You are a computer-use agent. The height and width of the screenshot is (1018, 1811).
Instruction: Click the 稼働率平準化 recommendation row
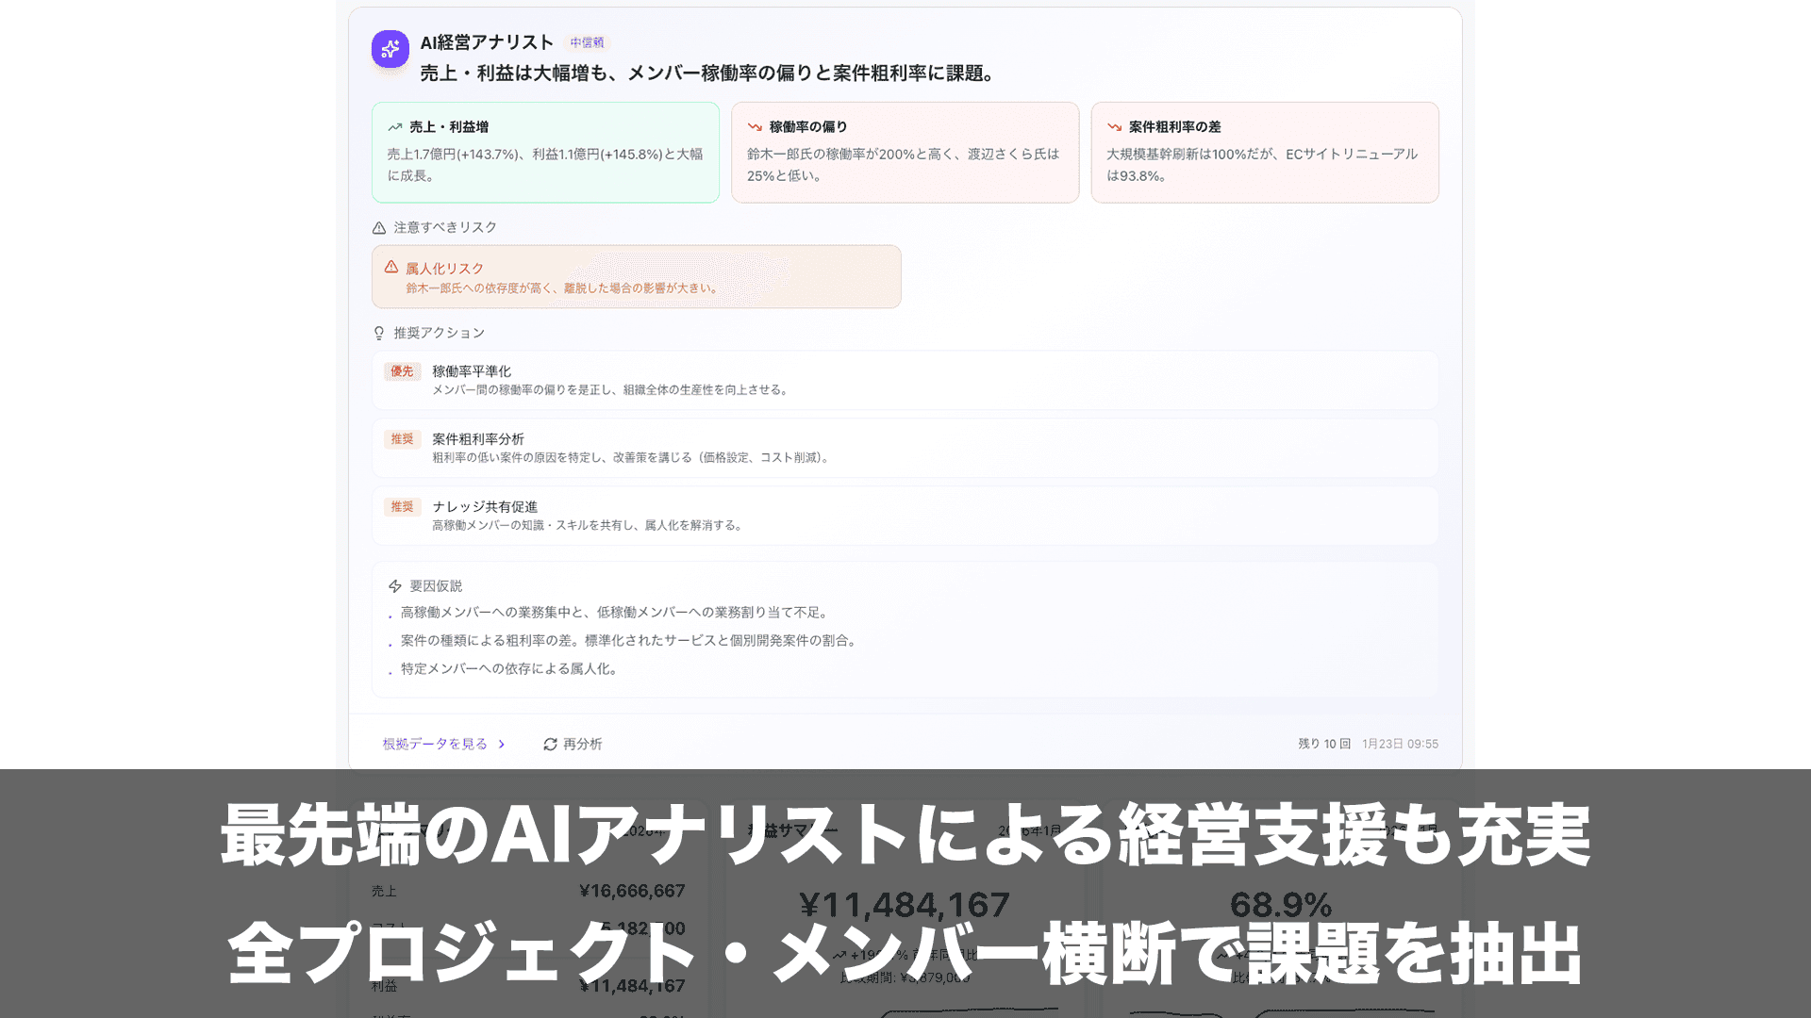pyautogui.click(x=905, y=380)
